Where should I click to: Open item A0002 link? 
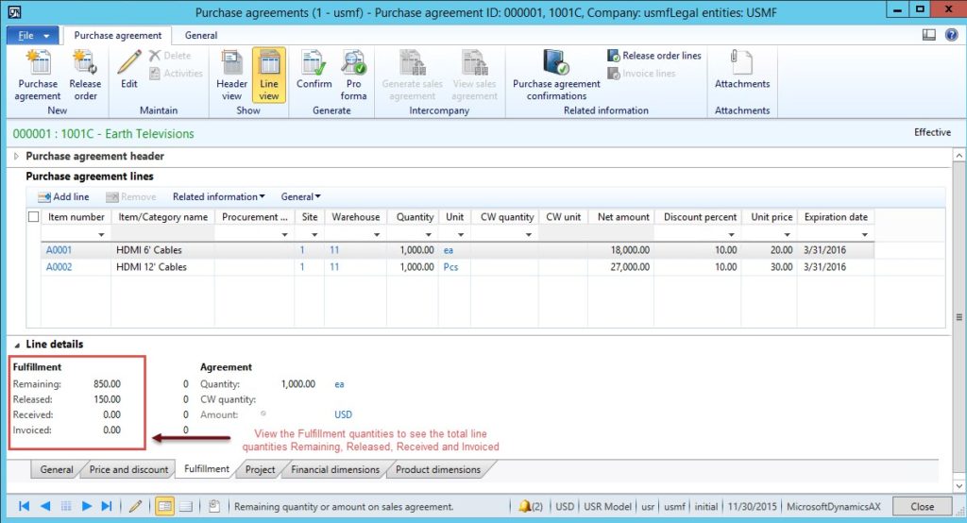point(59,267)
